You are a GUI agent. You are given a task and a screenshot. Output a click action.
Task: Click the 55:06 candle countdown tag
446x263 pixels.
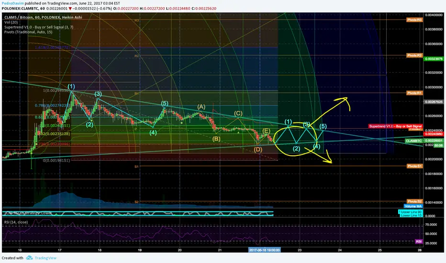point(438,145)
